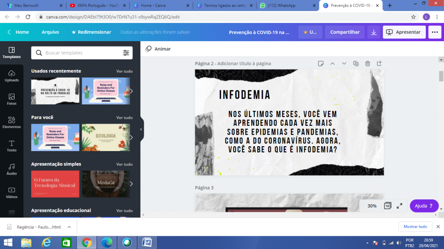
Task: Open the Áudio panel
Action: click(12, 169)
